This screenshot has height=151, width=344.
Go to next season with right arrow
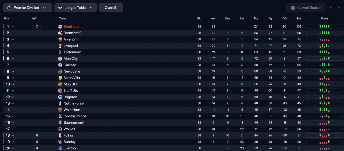coord(339,8)
